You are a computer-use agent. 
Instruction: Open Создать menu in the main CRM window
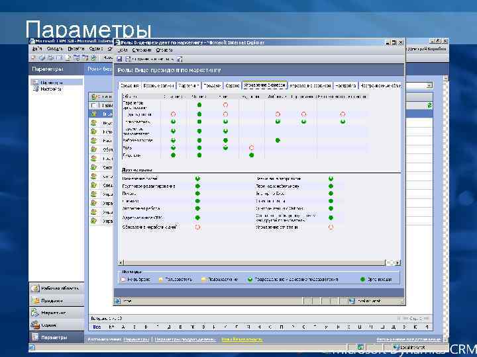click(x=55, y=48)
